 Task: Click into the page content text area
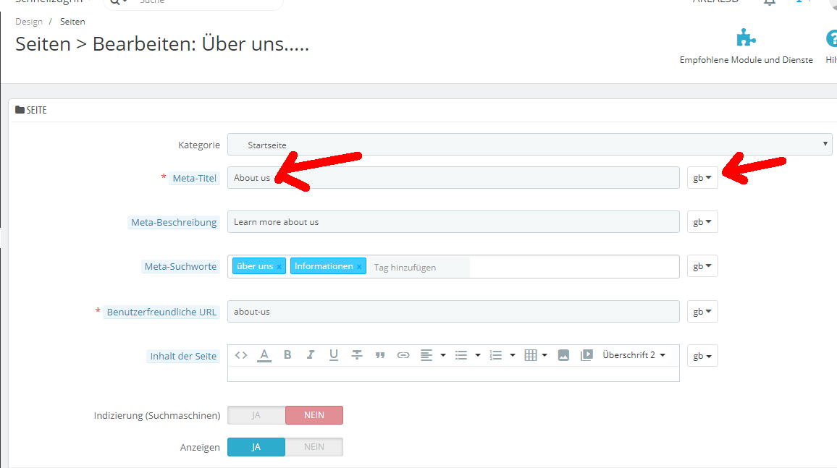click(453, 374)
